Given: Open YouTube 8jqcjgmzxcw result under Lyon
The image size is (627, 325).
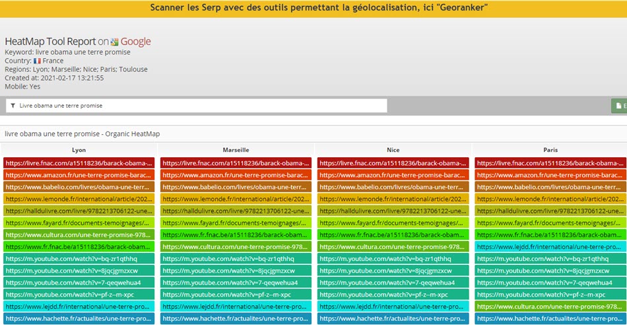Looking at the screenshot, I should click(79, 271).
